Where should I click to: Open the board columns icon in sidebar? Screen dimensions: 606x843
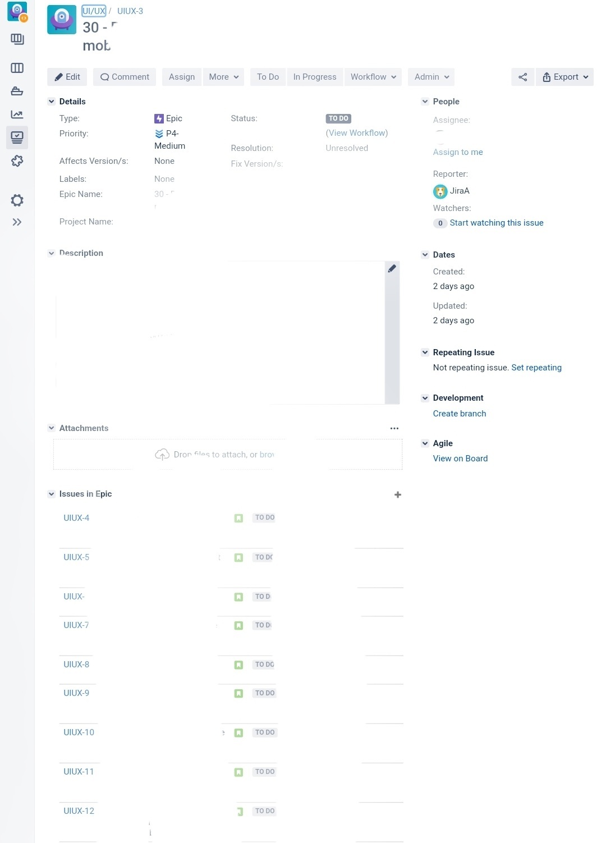(x=17, y=68)
